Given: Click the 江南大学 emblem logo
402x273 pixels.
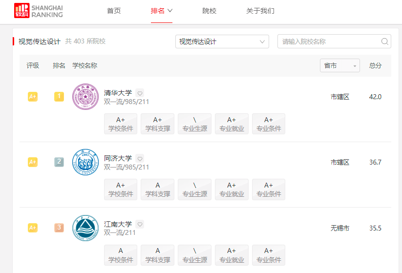Looking at the screenshot, I should pyautogui.click(x=85, y=228).
